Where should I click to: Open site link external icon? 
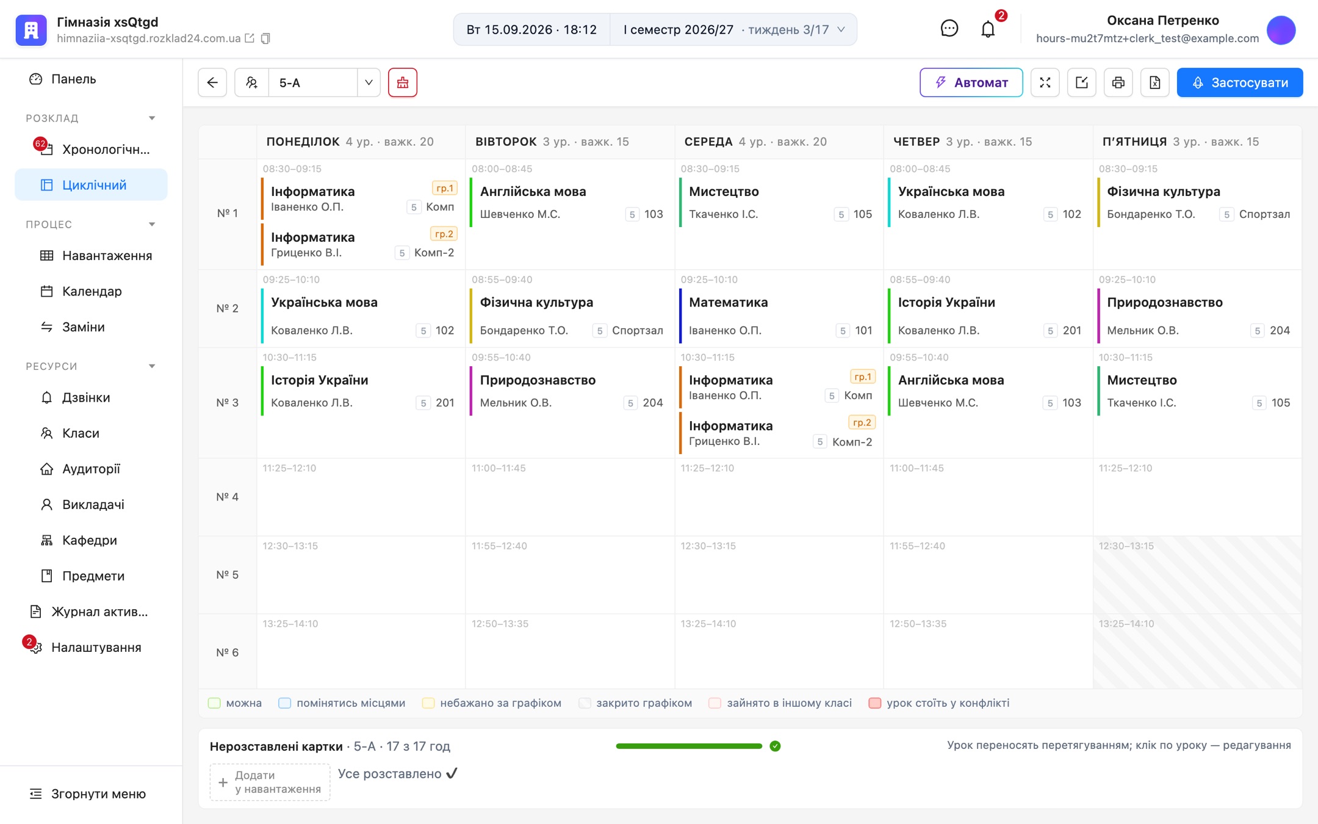pyautogui.click(x=250, y=38)
